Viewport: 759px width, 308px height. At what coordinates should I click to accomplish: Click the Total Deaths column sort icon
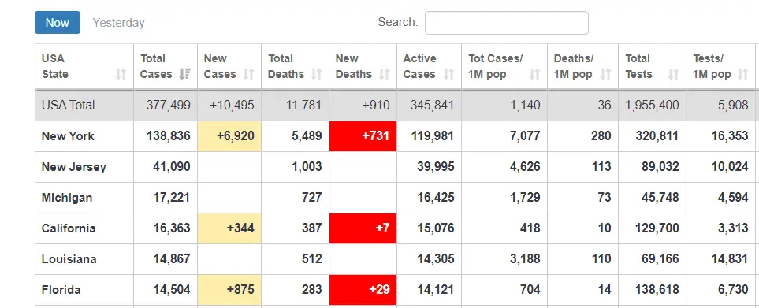[x=316, y=74]
